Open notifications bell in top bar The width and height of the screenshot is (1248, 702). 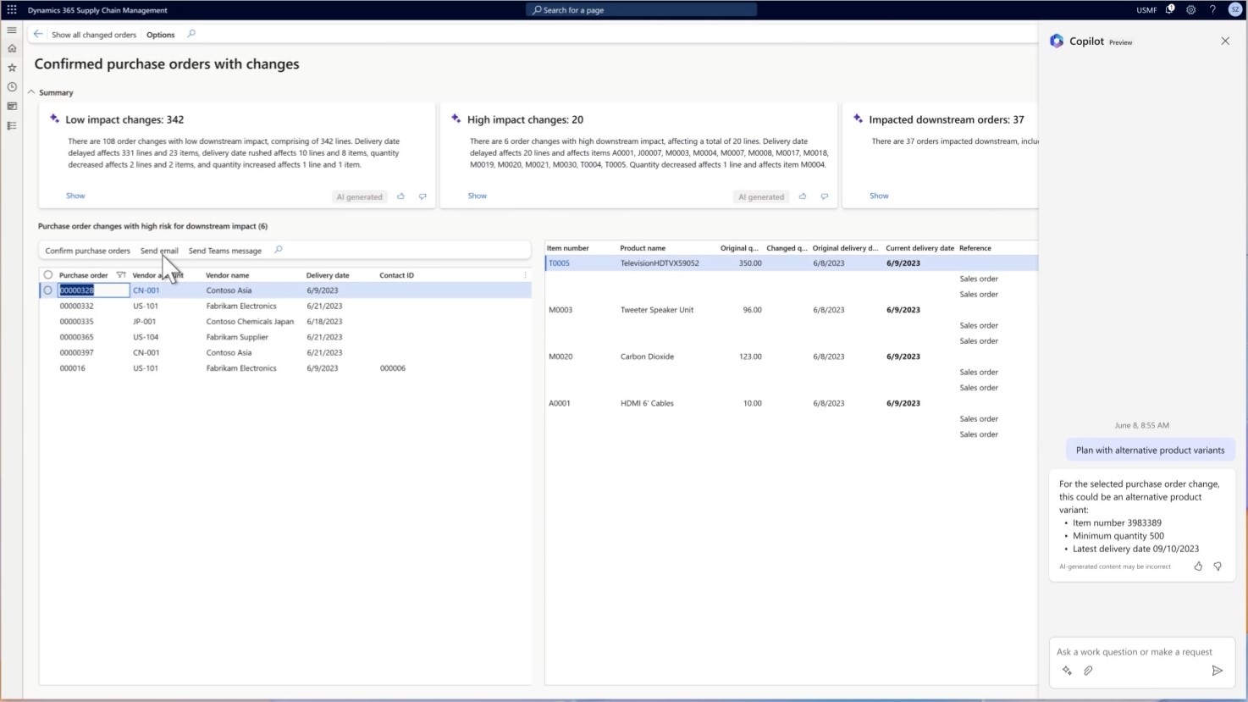(1170, 10)
